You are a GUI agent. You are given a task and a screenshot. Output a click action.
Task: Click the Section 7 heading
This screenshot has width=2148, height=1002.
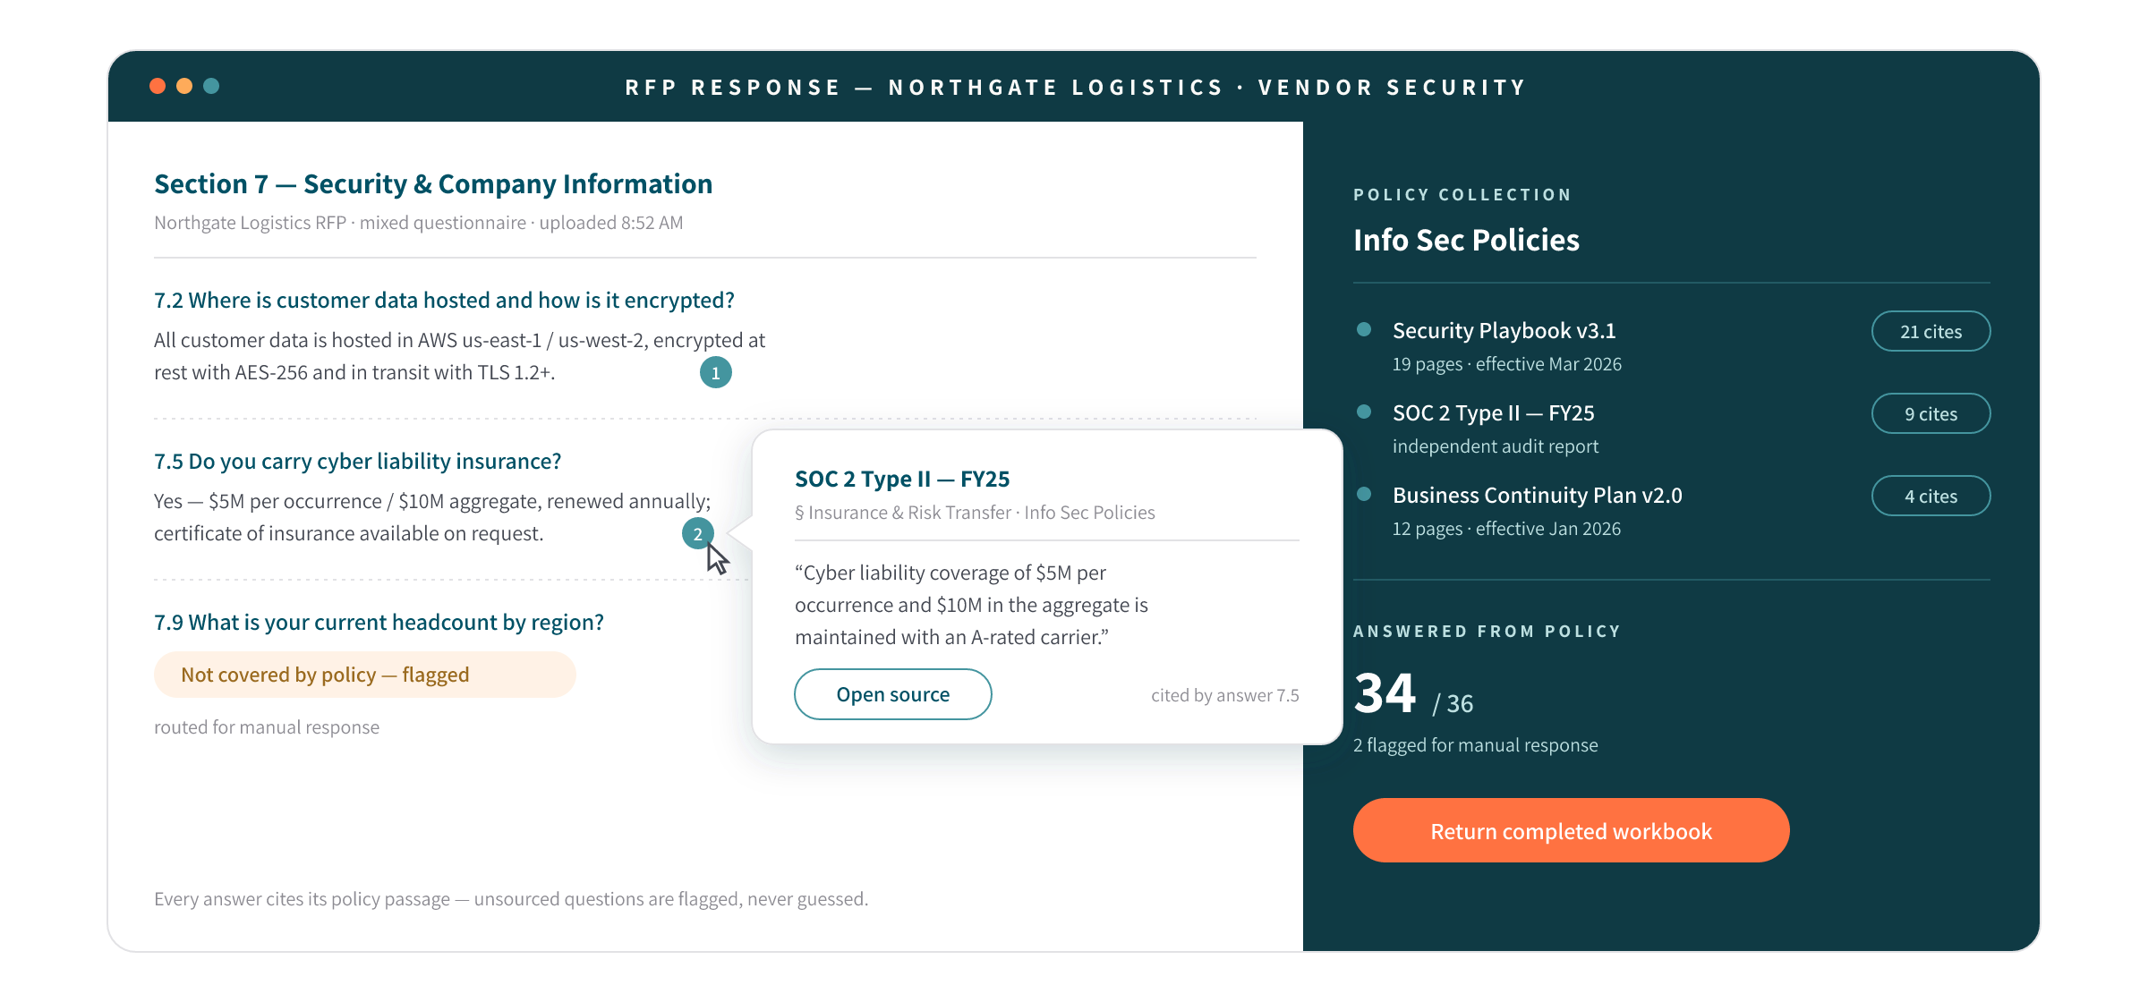point(433,183)
